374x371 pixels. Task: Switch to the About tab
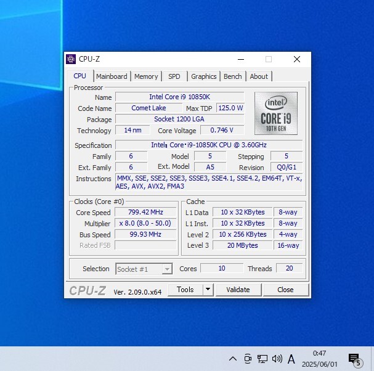[x=259, y=76]
